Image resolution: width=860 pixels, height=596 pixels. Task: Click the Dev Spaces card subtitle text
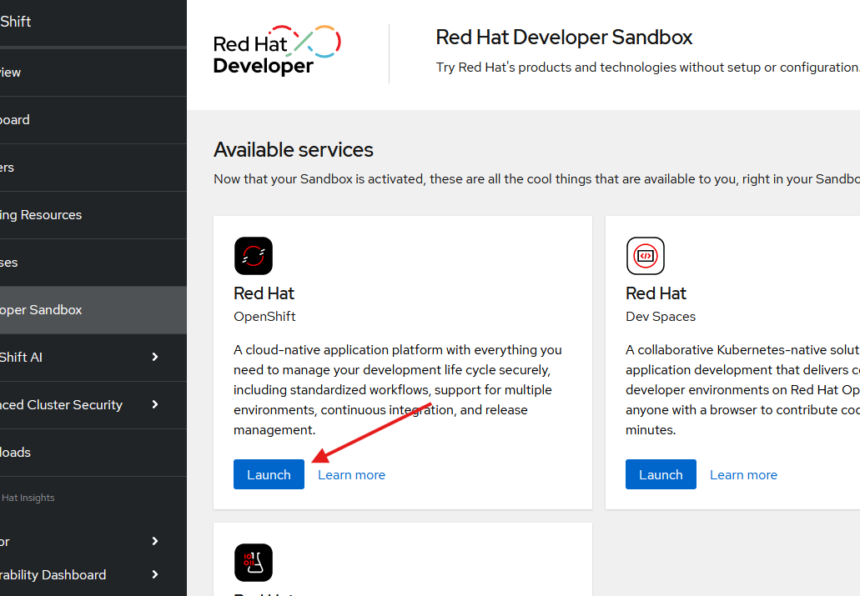[x=661, y=317]
